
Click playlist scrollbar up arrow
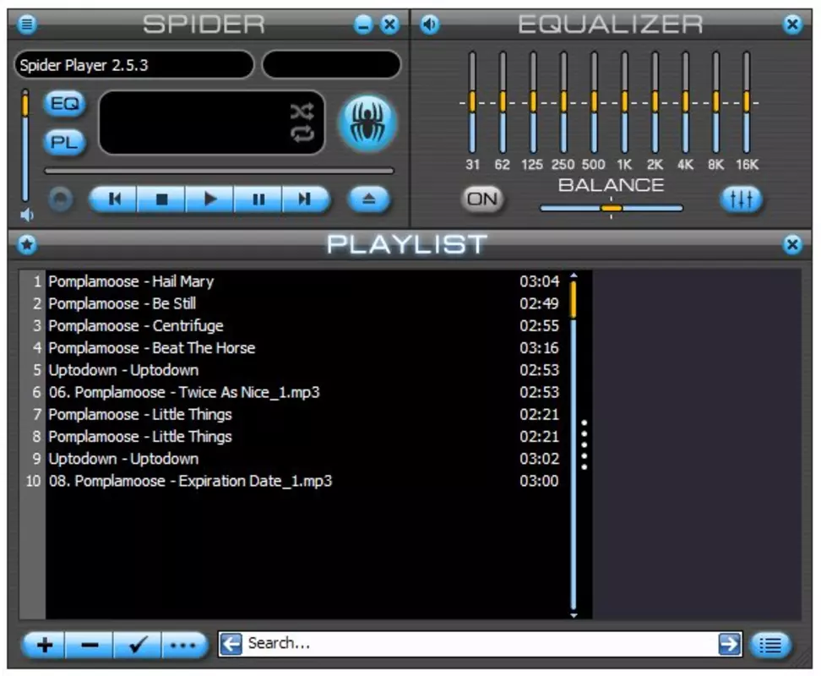pyautogui.click(x=574, y=275)
